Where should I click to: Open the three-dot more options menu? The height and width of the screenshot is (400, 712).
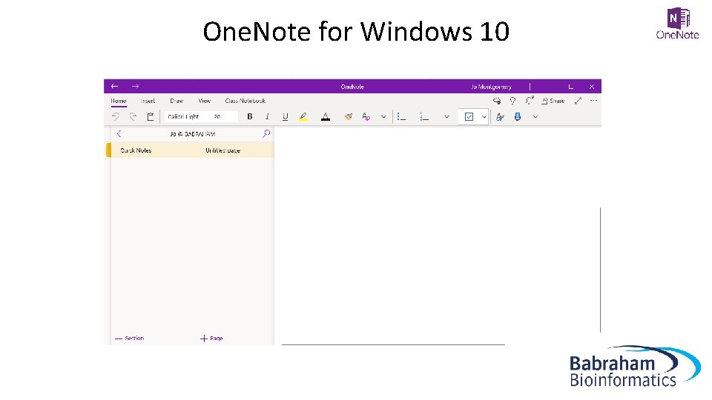pyautogui.click(x=593, y=101)
